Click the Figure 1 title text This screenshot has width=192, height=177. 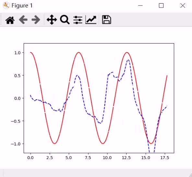(x=22, y=6)
